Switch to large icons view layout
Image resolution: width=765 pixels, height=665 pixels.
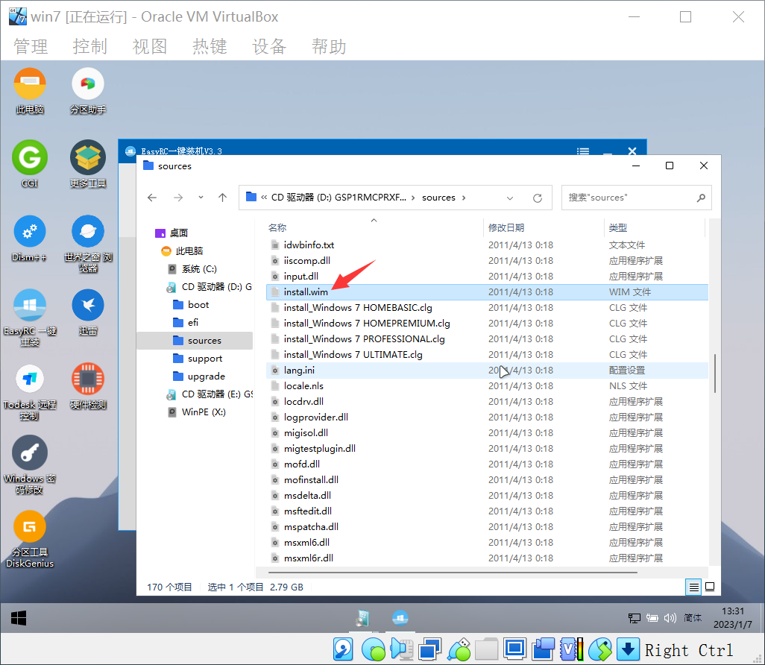[710, 587]
